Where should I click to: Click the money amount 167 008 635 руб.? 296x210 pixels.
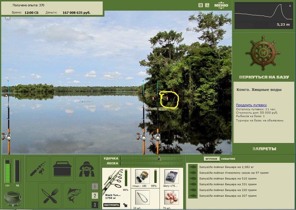coord(77,13)
